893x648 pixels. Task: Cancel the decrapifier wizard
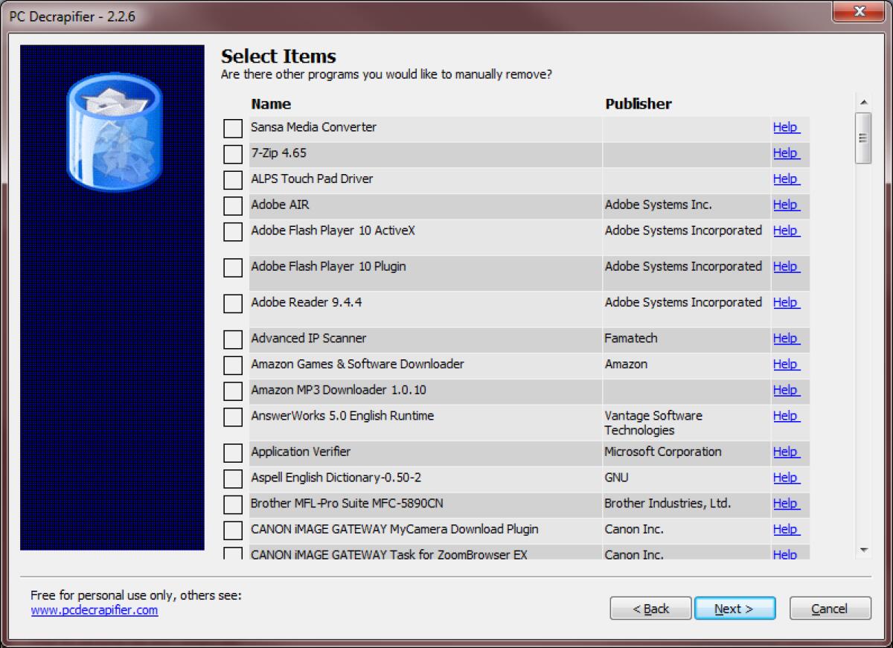click(829, 608)
